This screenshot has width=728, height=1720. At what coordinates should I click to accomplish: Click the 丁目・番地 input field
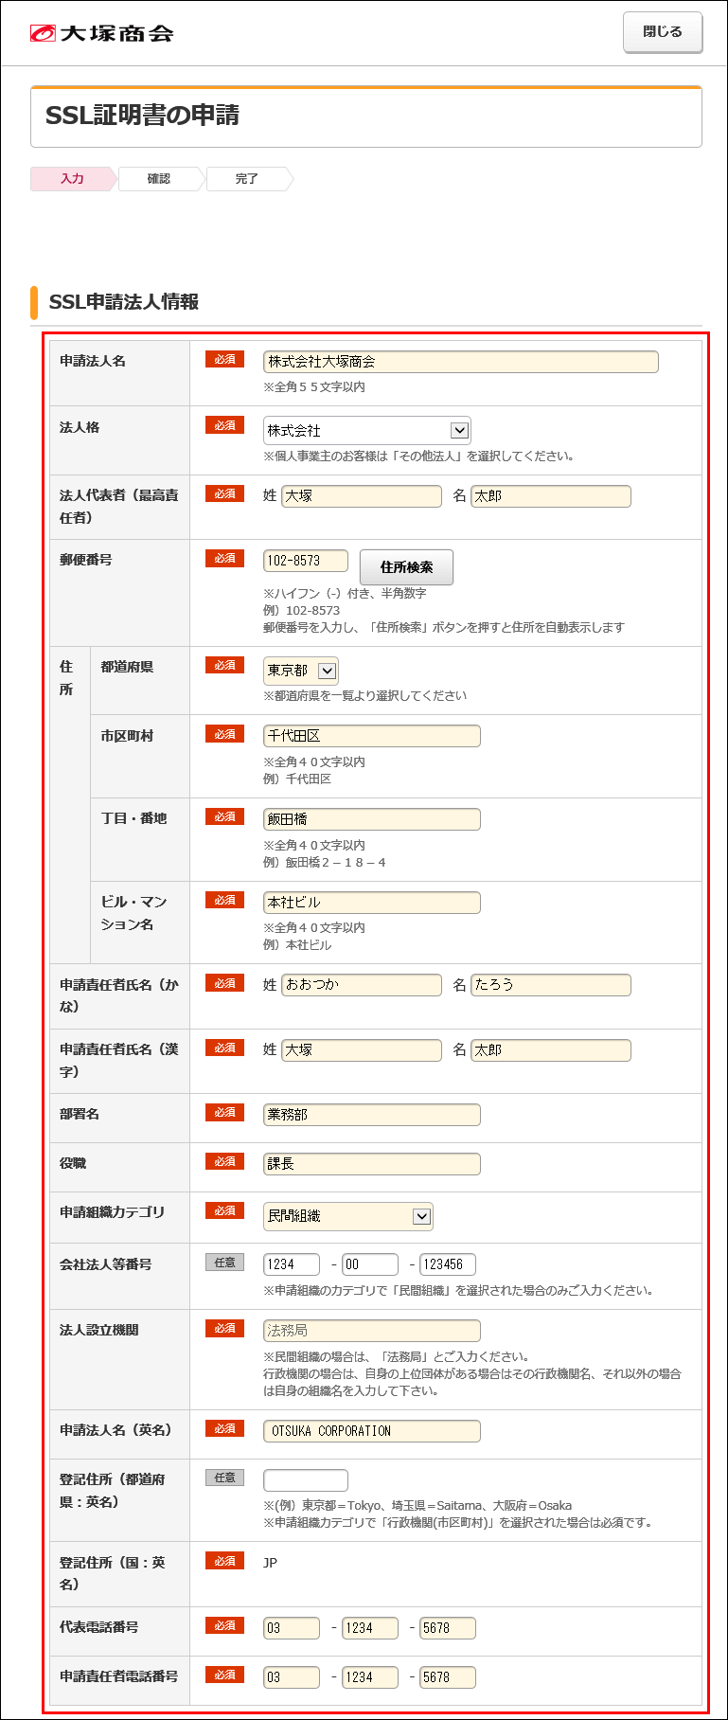click(372, 819)
